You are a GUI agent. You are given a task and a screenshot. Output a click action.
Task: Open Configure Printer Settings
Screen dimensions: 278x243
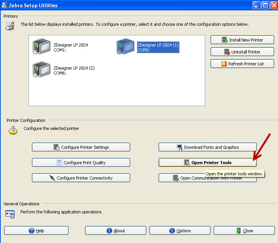pos(81,147)
